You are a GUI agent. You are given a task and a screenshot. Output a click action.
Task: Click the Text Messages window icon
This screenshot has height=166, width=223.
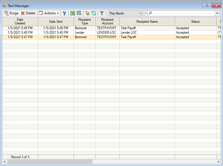(x=4, y=6)
